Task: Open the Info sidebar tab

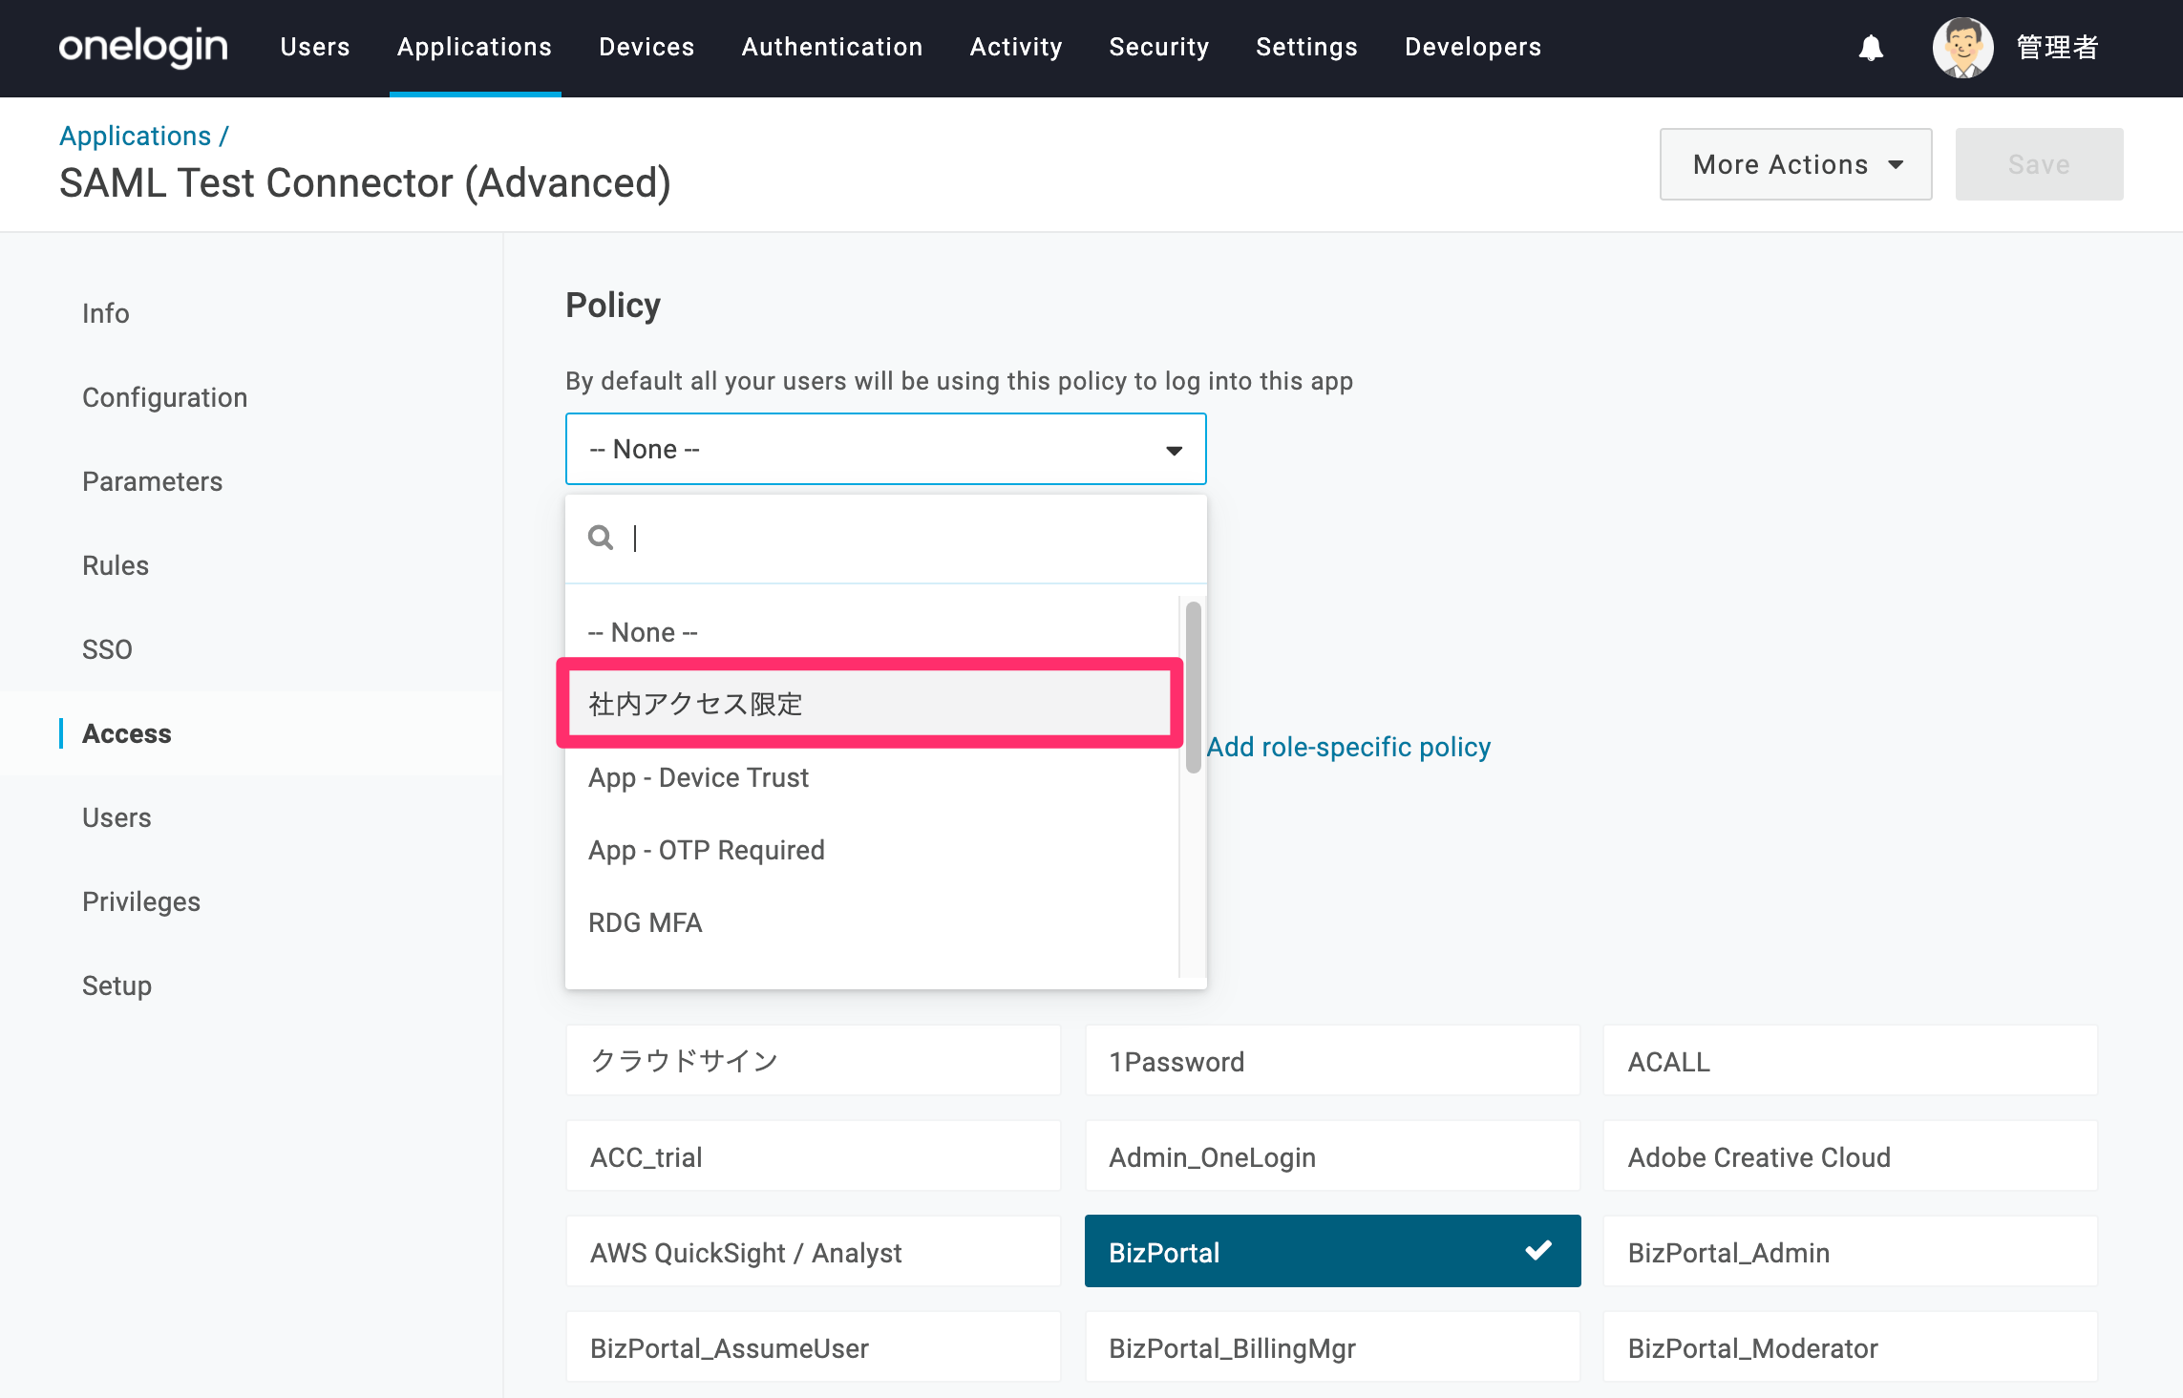Action: coord(106,313)
